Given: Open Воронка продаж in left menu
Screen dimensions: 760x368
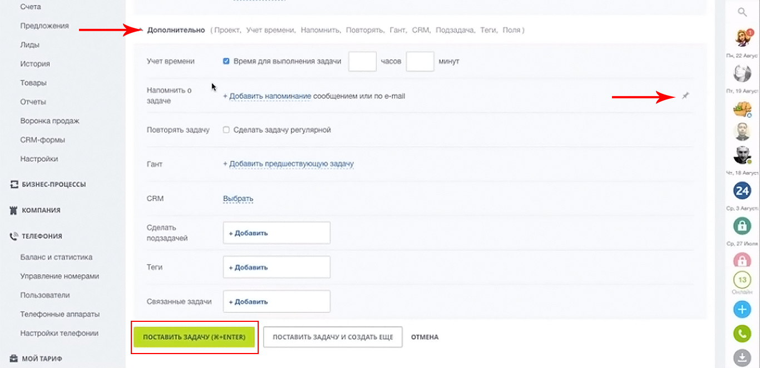Looking at the screenshot, I should pyautogui.click(x=50, y=121).
